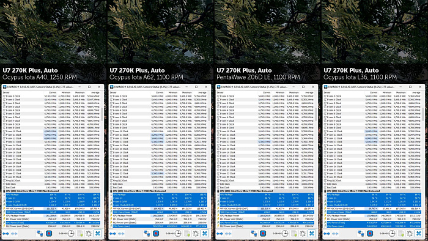Screen dimensions: 428x241
Task: Click the Average column header in PentaWave window
Action: coord(309,92)
